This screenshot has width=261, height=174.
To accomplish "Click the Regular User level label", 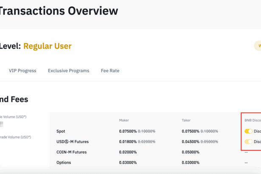I will (x=47, y=46).
